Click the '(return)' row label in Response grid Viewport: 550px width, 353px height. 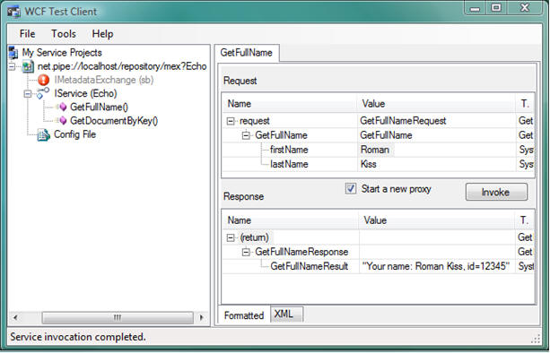254,237
